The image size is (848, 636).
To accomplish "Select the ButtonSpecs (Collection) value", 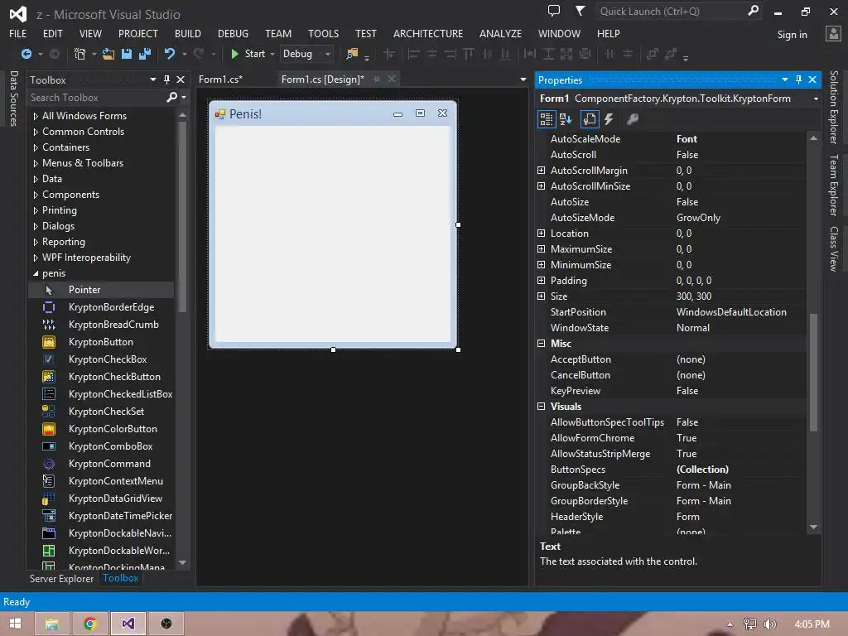I will click(702, 470).
